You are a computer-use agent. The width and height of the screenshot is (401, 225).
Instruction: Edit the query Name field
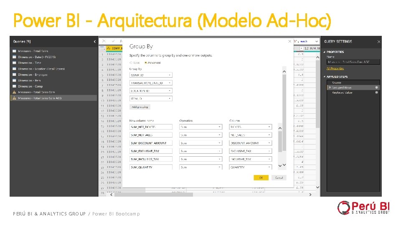coord(353,62)
